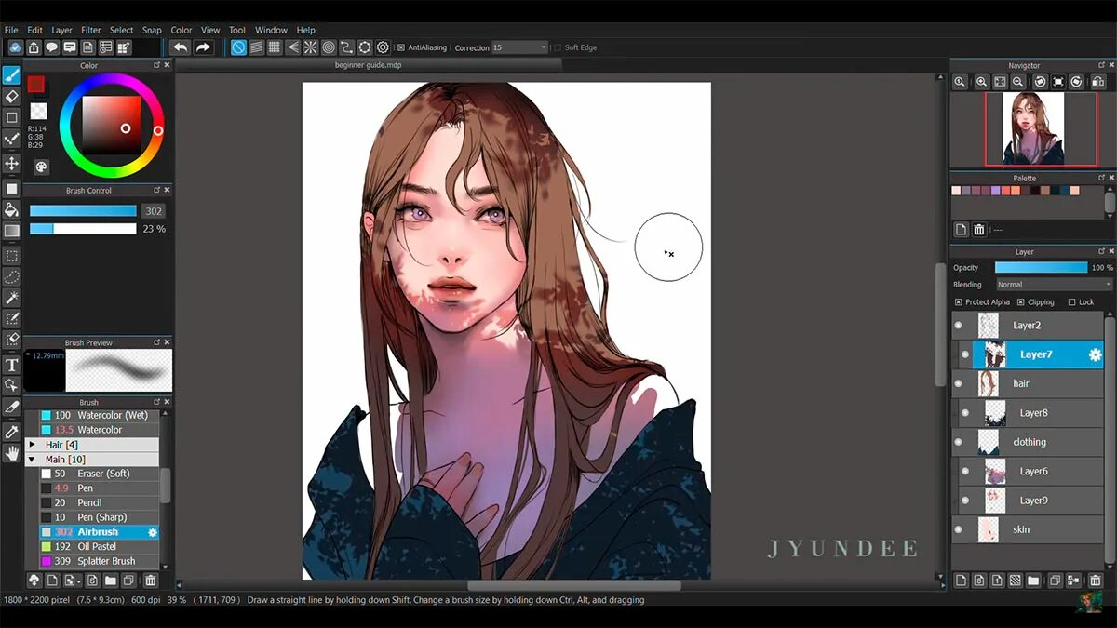The height and width of the screenshot is (628, 1117).
Task: Open the Blending mode dropdown
Action: pyautogui.click(x=1054, y=285)
